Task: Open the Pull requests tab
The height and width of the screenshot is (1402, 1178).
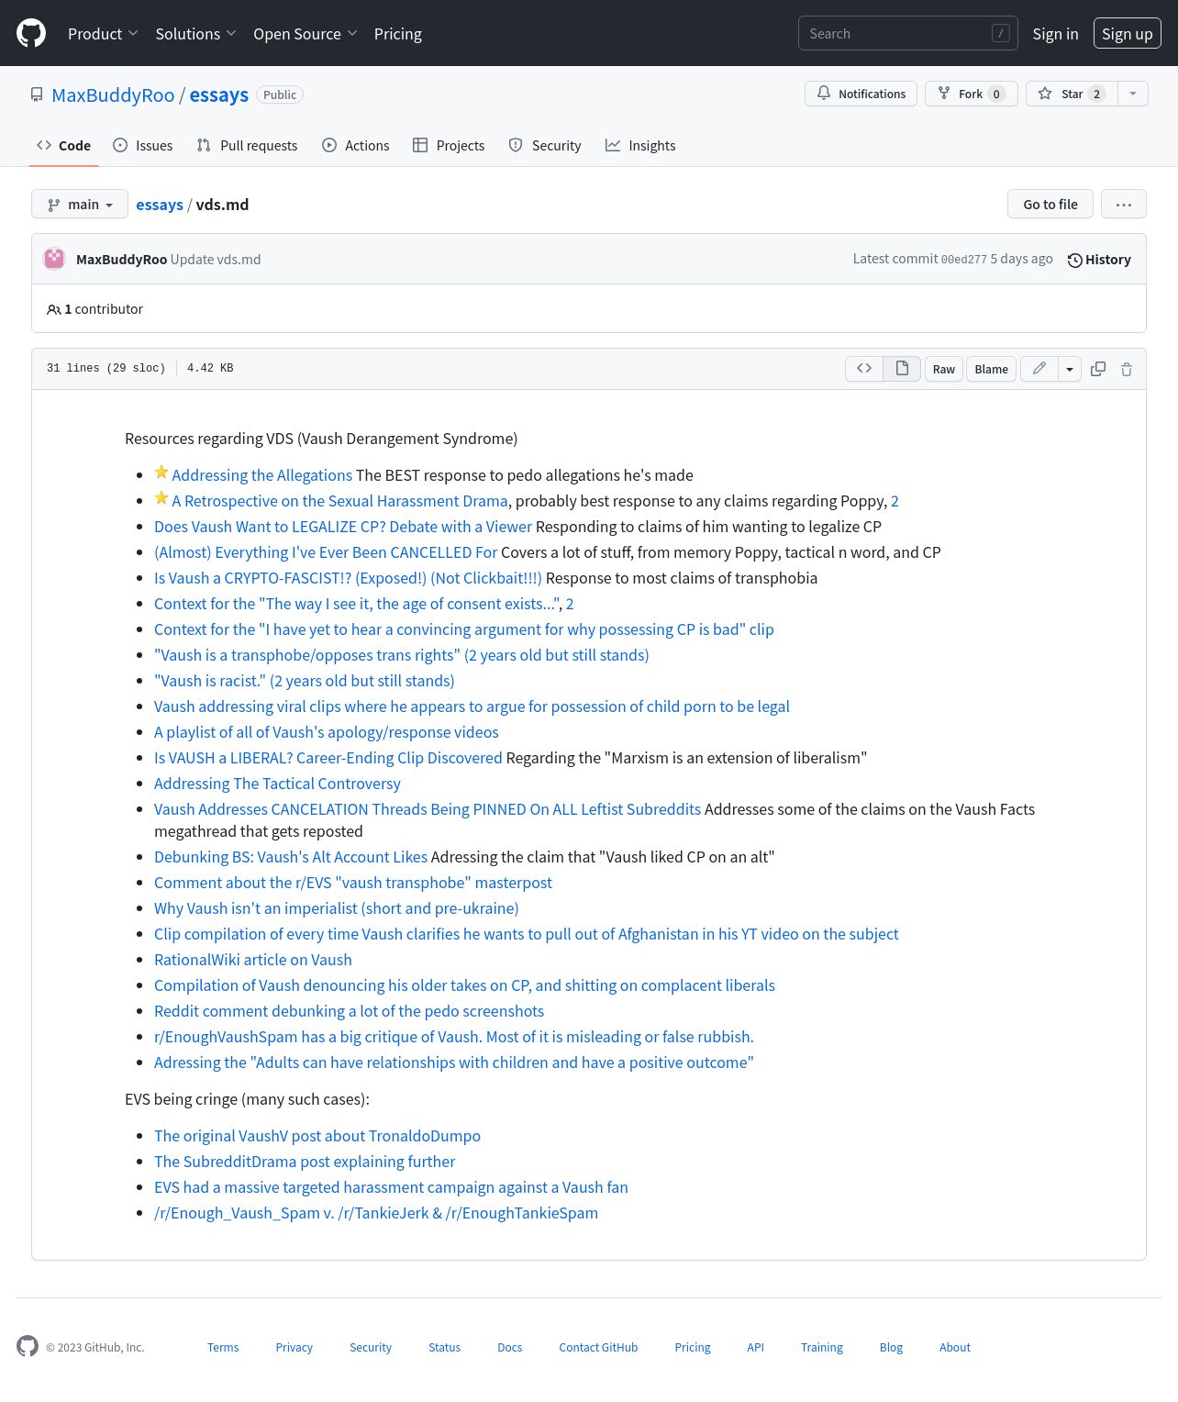Action: [247, 145]
